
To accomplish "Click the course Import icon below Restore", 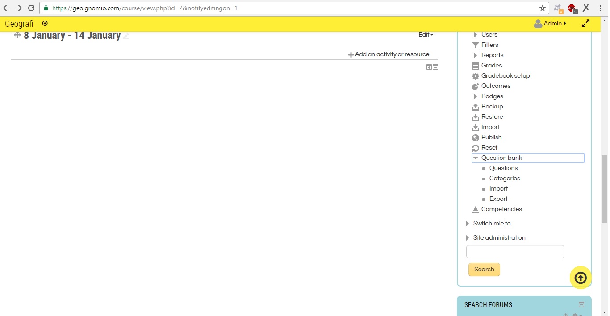I will [476, 127].
